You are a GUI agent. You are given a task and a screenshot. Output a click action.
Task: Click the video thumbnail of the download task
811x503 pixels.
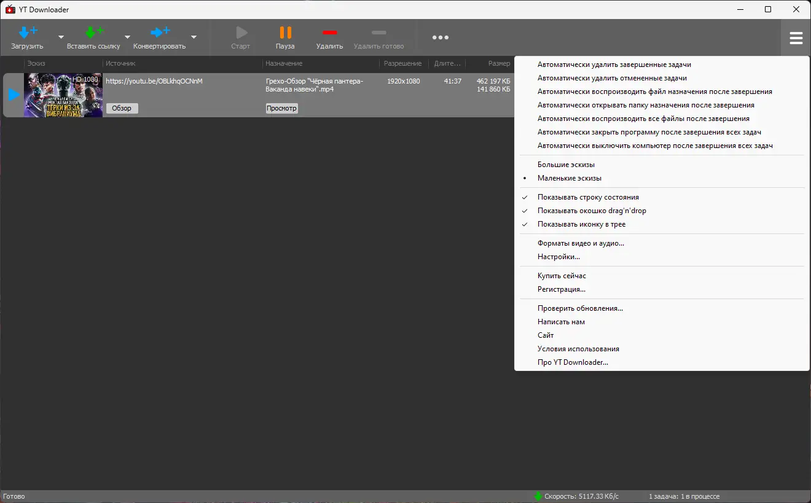pos(63,95)
